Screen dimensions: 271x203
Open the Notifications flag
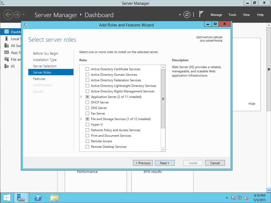[201, 14]
